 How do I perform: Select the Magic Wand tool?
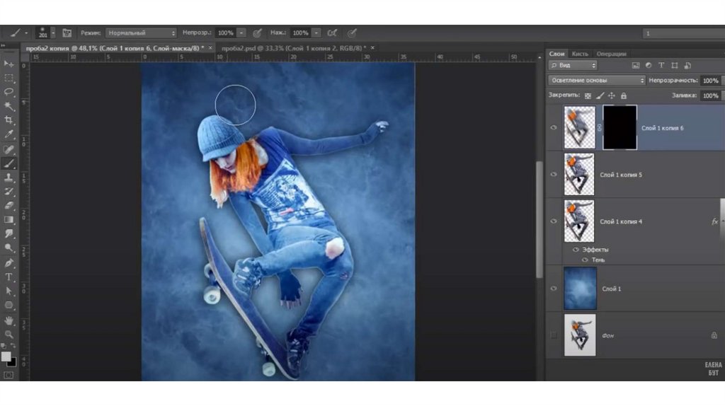pyautogui.click(x=9, y=106)
